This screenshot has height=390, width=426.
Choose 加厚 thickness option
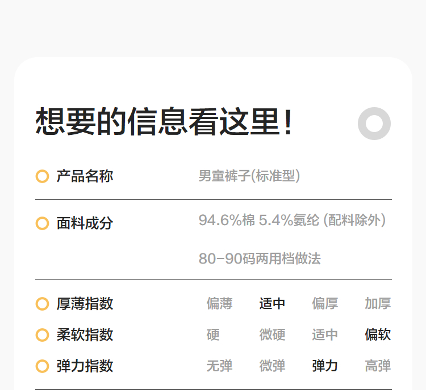tap(378, 304)
